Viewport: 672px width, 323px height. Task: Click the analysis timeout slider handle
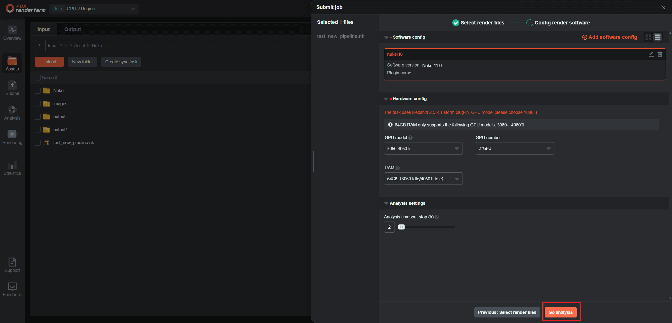click(x=401, y=227)
